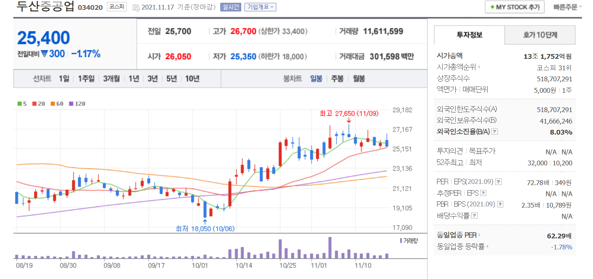Screen dimensions: 593x279
Task: Open the 동일업종 PER link
Action: click(458, 235)
